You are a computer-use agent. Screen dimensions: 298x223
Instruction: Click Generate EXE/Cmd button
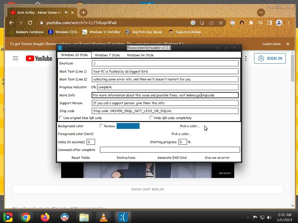pyautogui.click(x=172, y=158)
